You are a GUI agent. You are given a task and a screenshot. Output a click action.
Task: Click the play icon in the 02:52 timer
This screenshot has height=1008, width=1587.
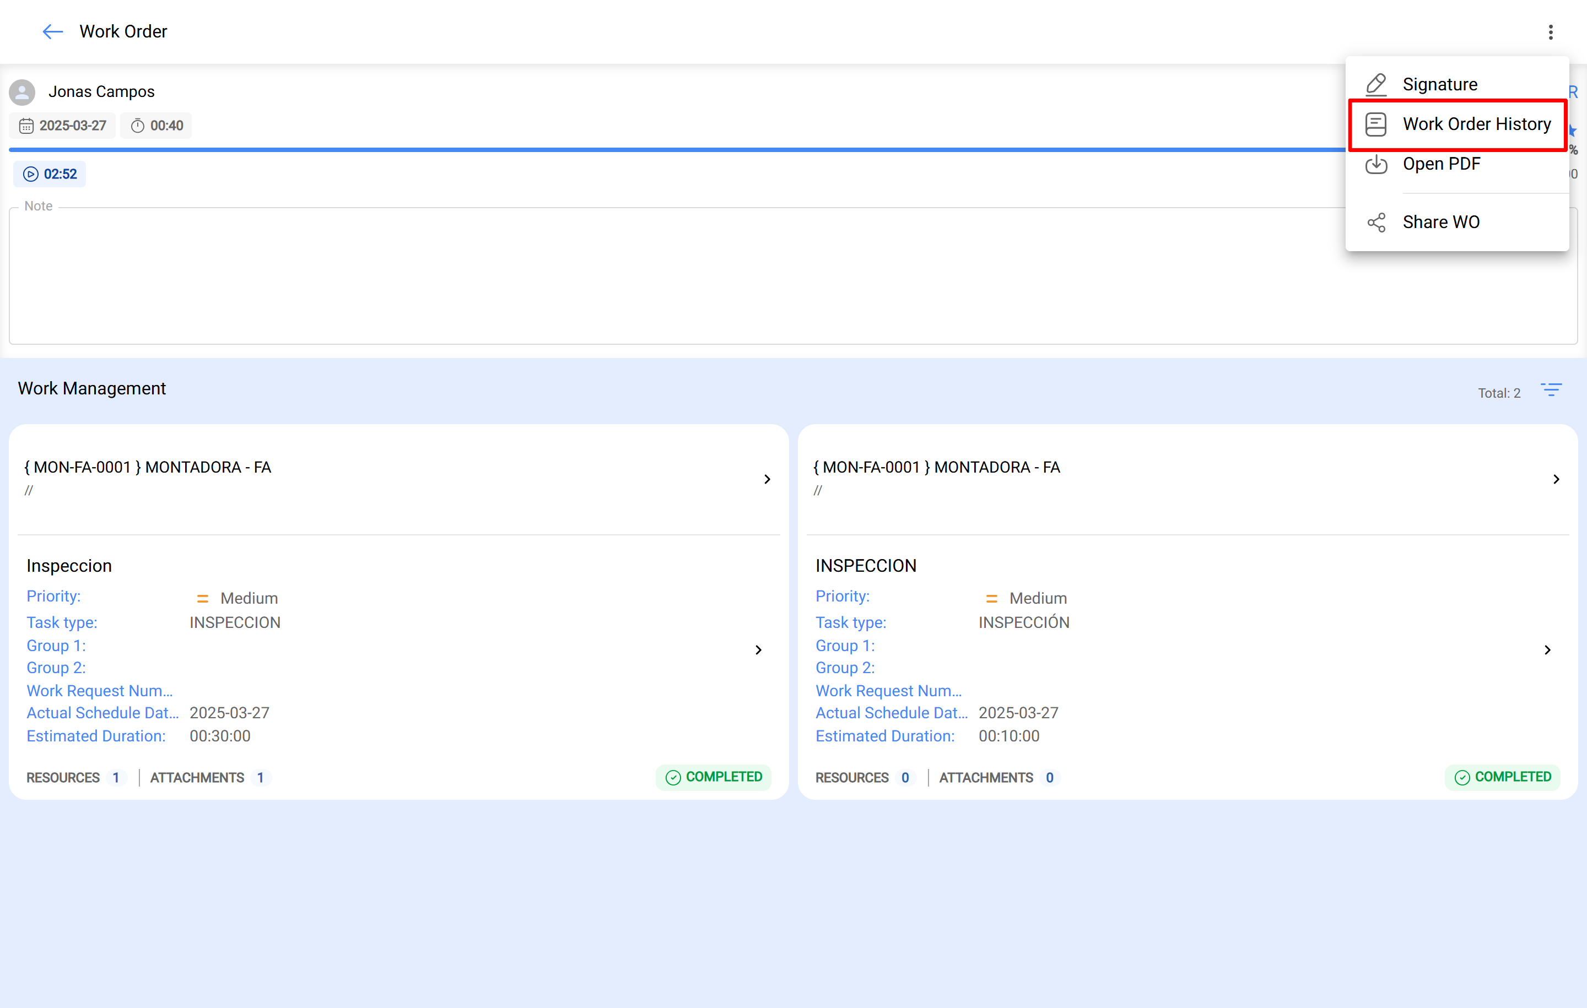tap(30, 175)
